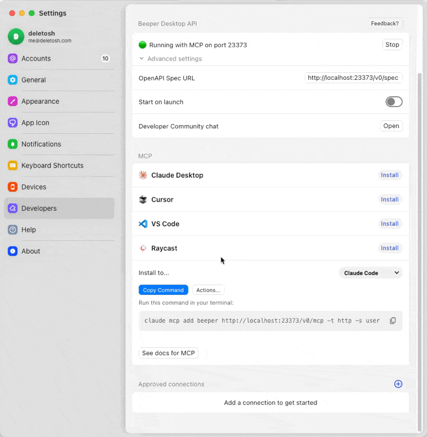The height and width of the screenshot is (437, 427).
Task: Install MCP for VS Code
Action: tap(390, 224)
